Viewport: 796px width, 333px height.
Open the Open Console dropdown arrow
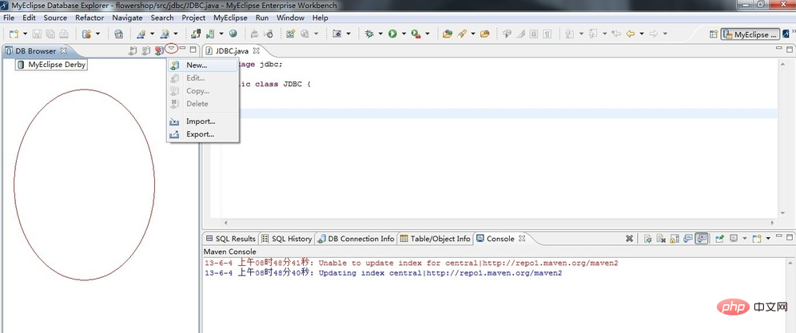(768, 238)
